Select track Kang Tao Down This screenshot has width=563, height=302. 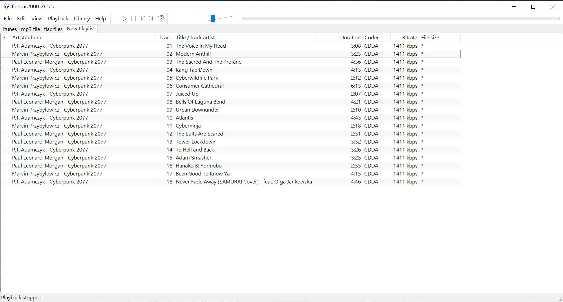click(x=231, y=70)
